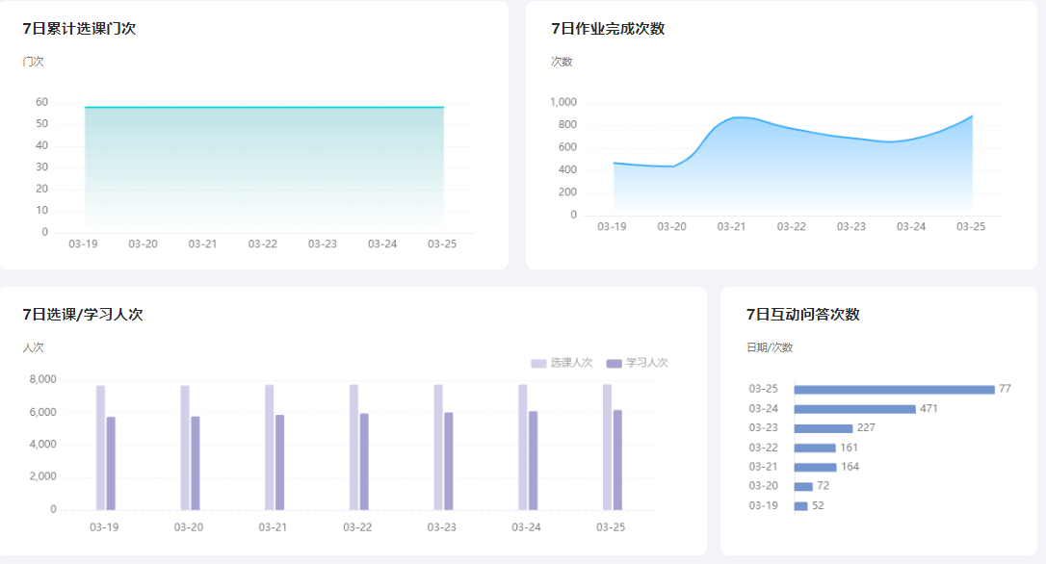1046x564 pixels.
Task: Click the 03-21 bar showing 164
Action: point(815,467)
